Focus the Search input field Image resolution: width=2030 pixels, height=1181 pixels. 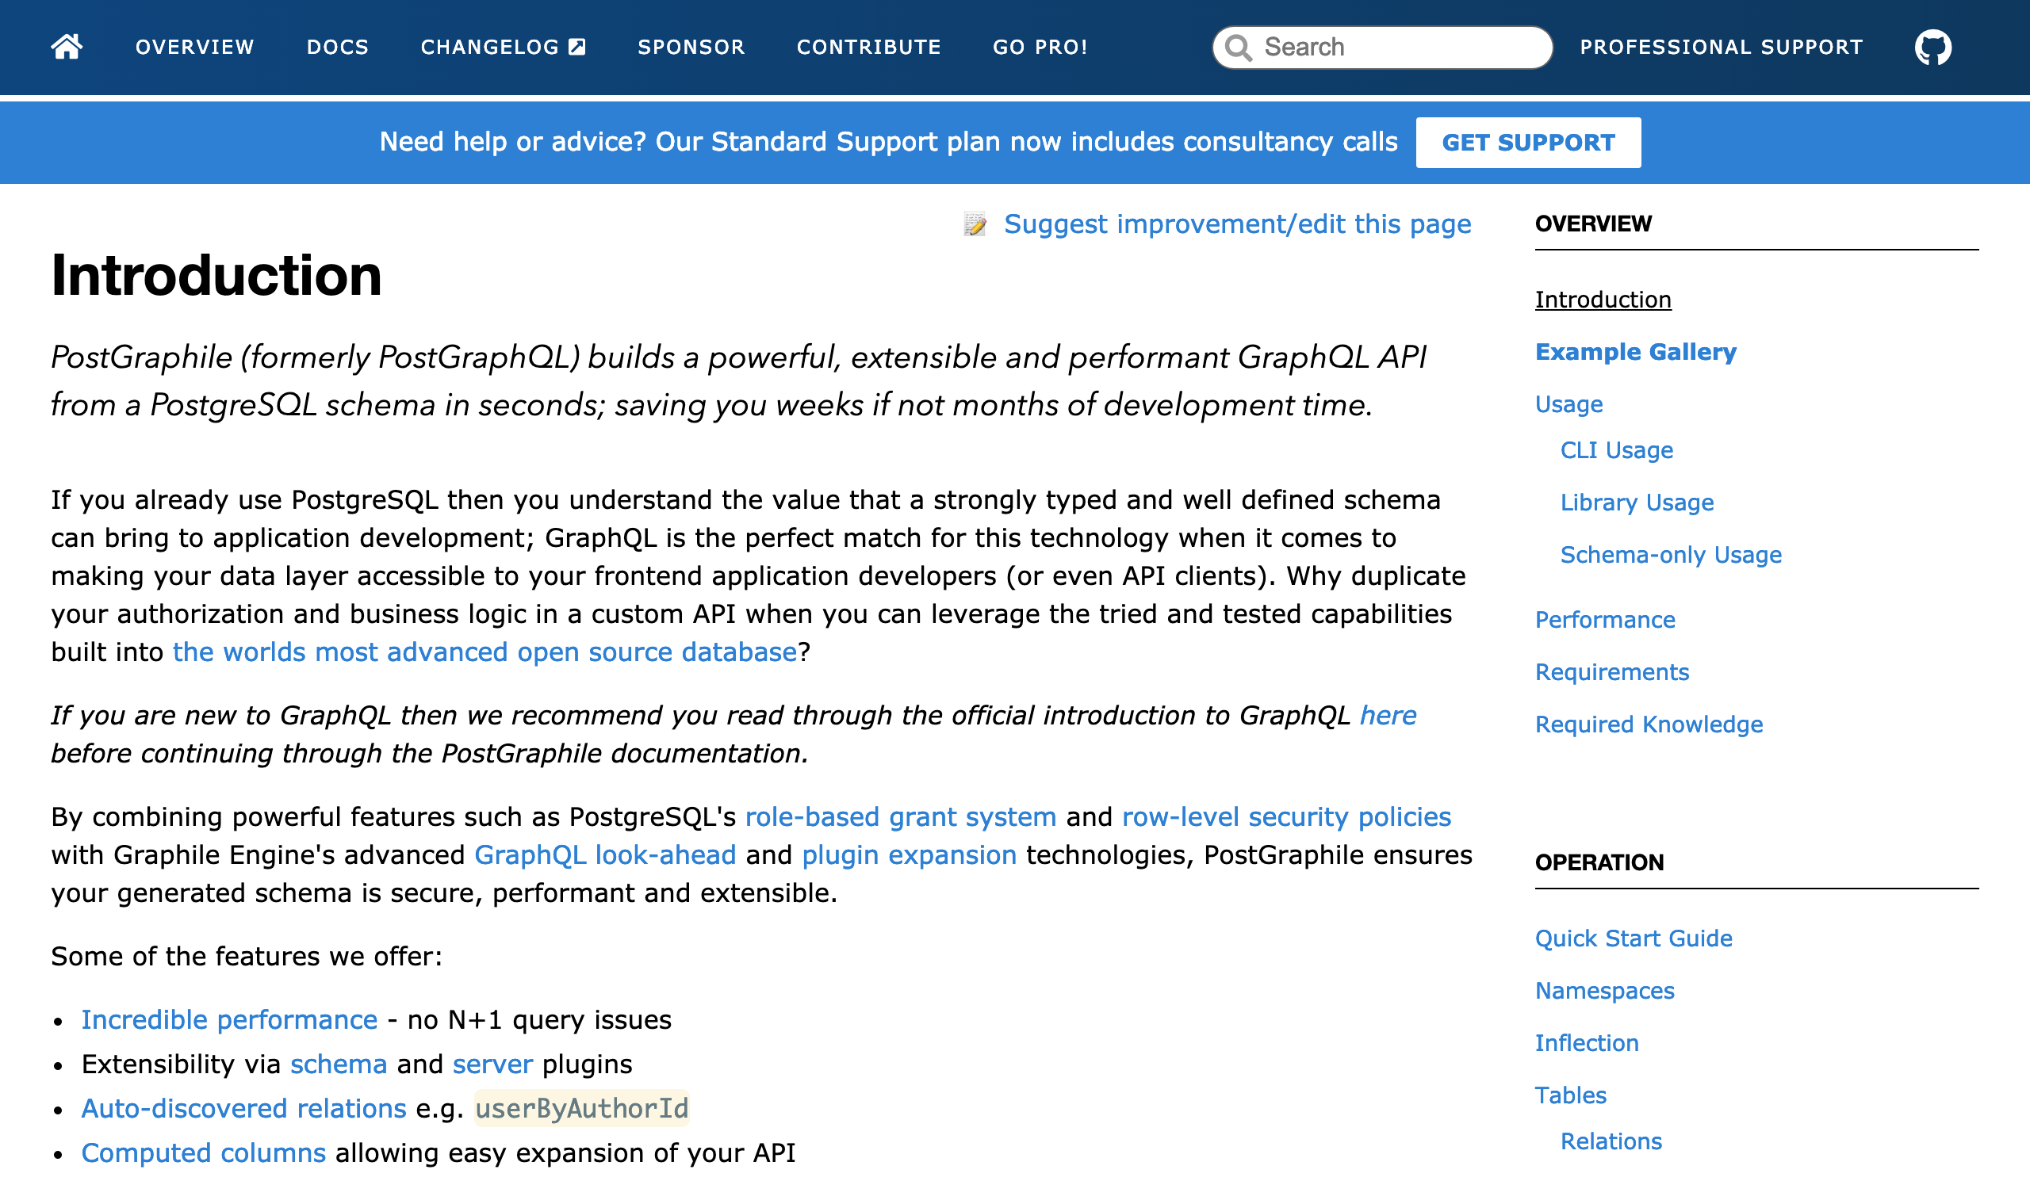[1382, 48]
